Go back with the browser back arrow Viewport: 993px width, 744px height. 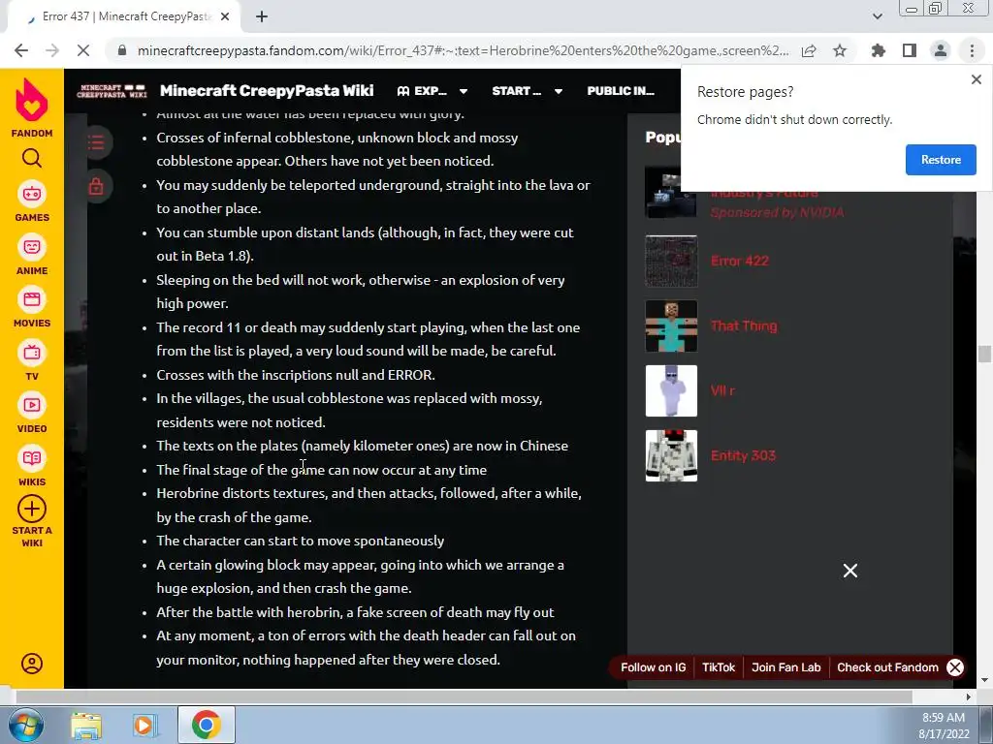(21, 50)
